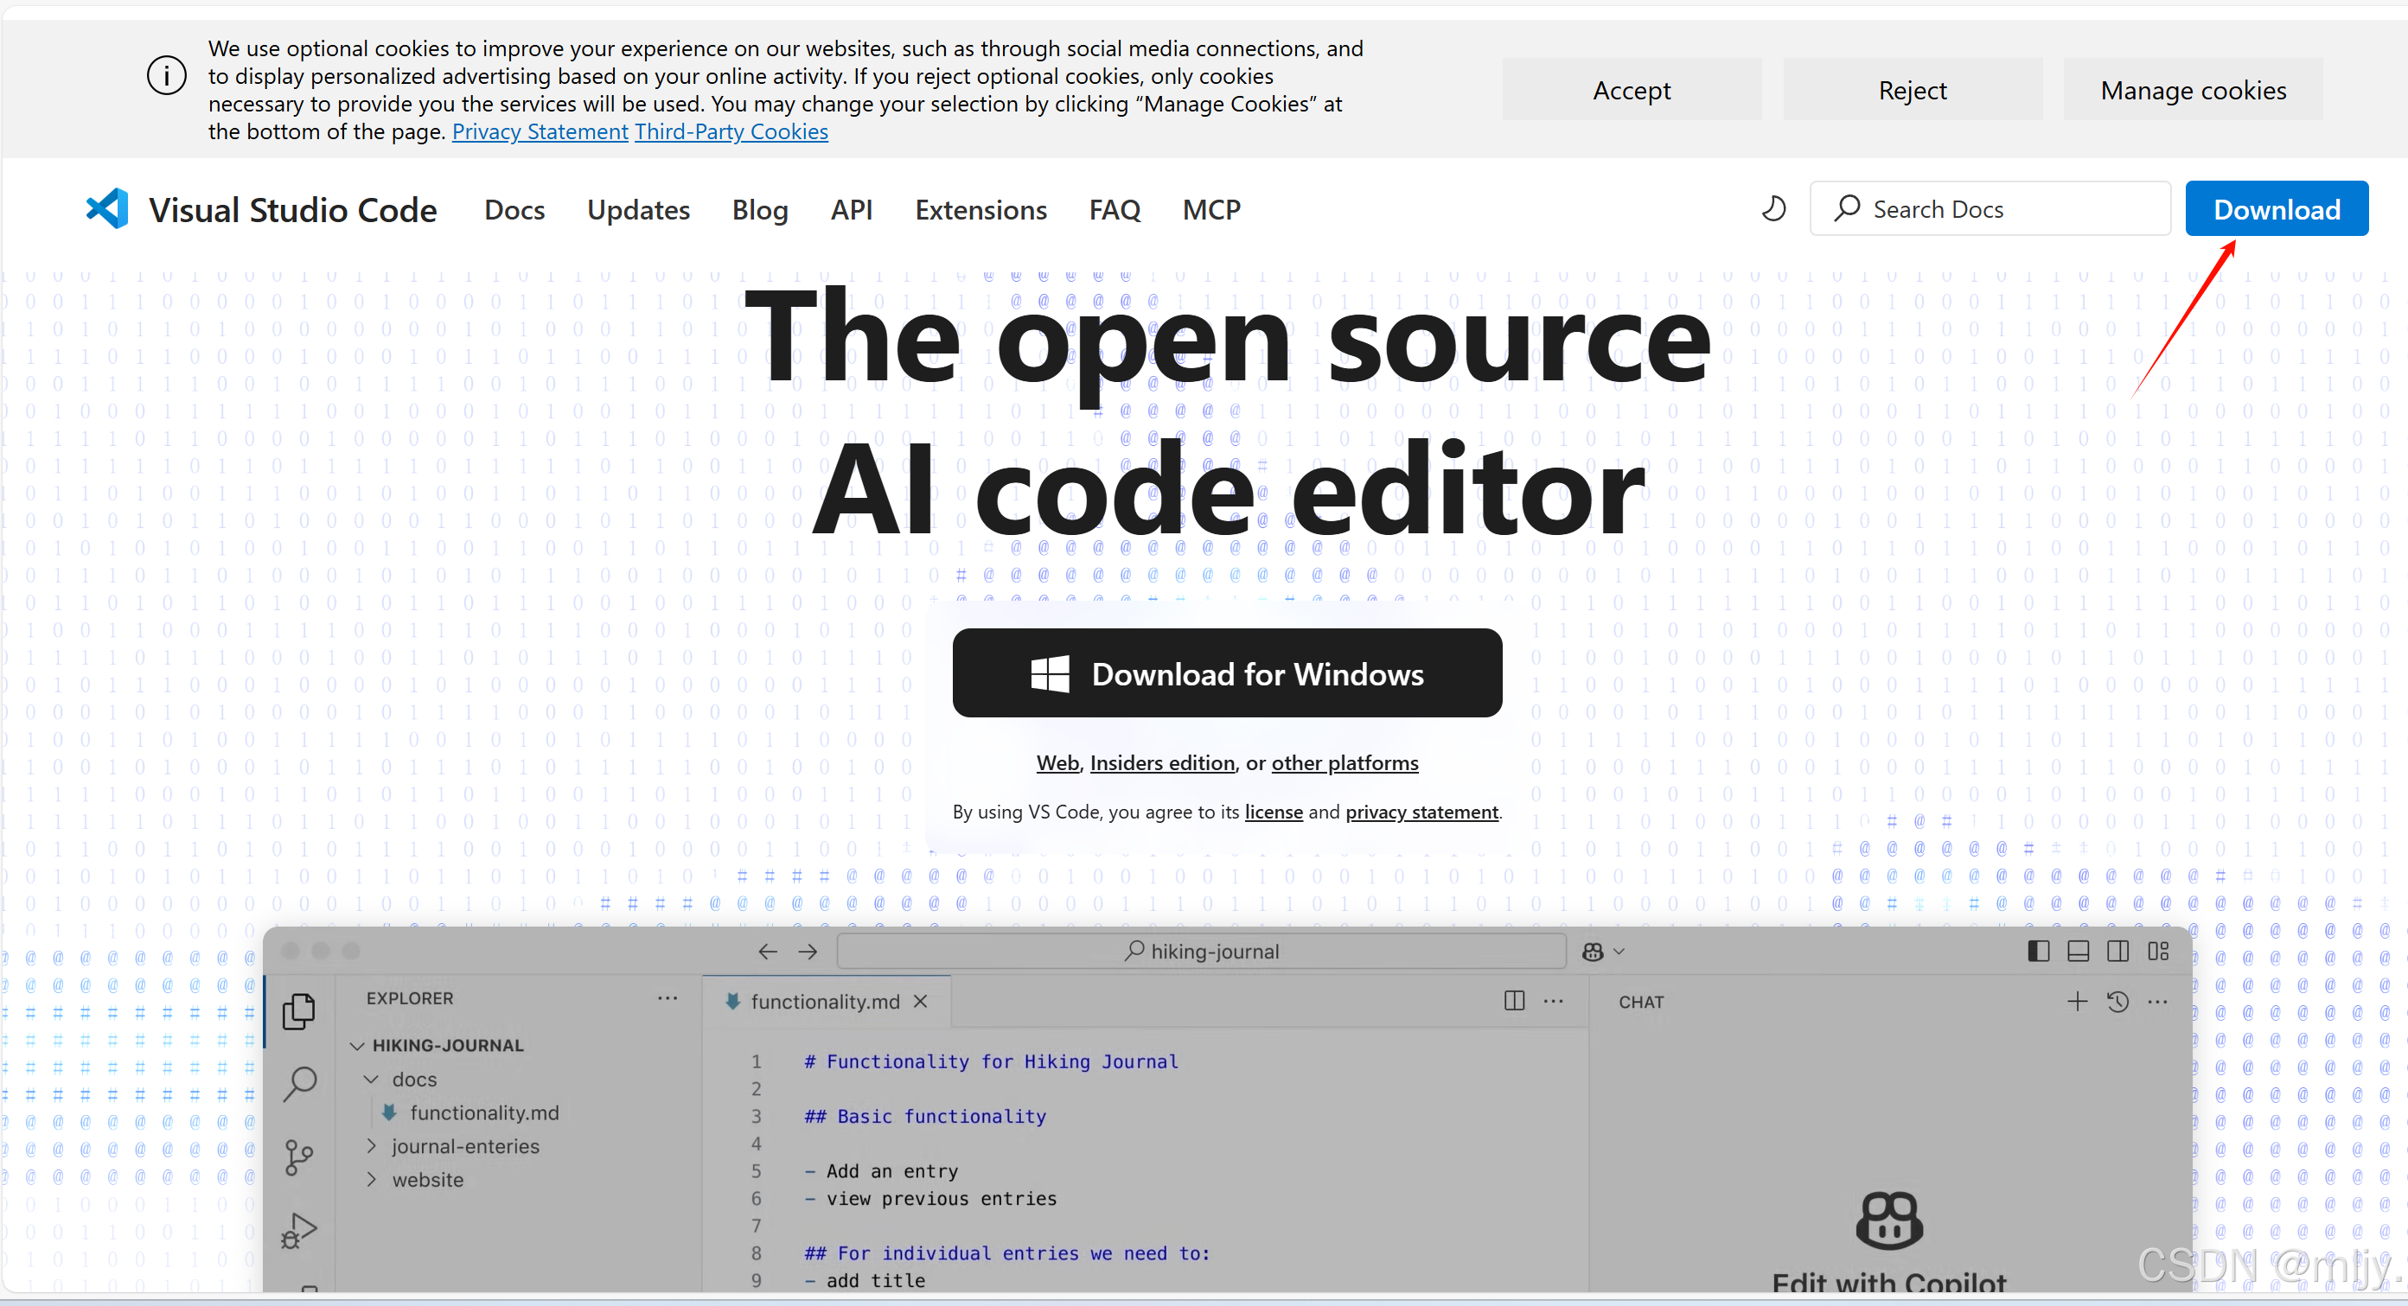Click the Search magnifier in activity bar

(299, 1084)
